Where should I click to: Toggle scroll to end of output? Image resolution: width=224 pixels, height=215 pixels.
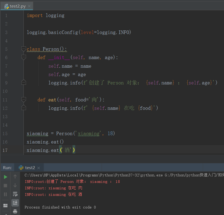pyautogui.click(x=15, y=203)
